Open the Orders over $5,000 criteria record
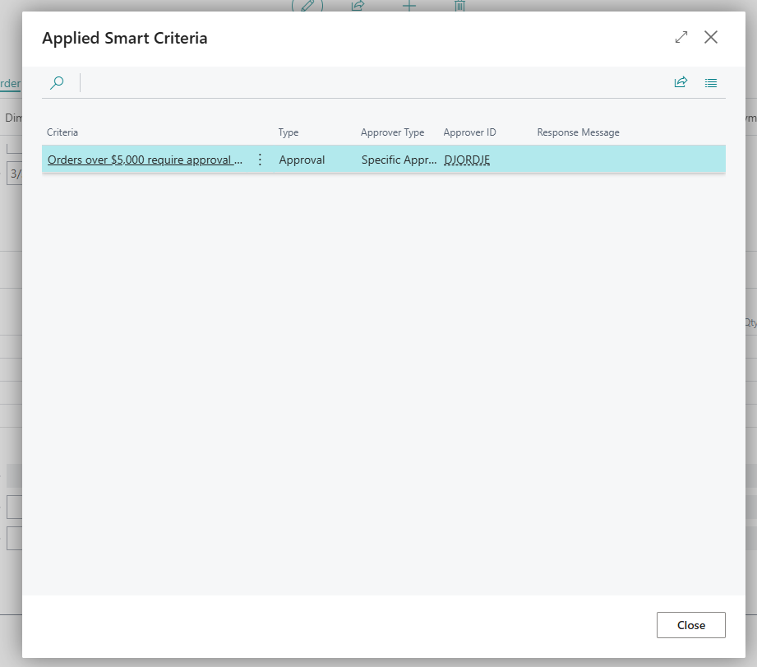 145,160
